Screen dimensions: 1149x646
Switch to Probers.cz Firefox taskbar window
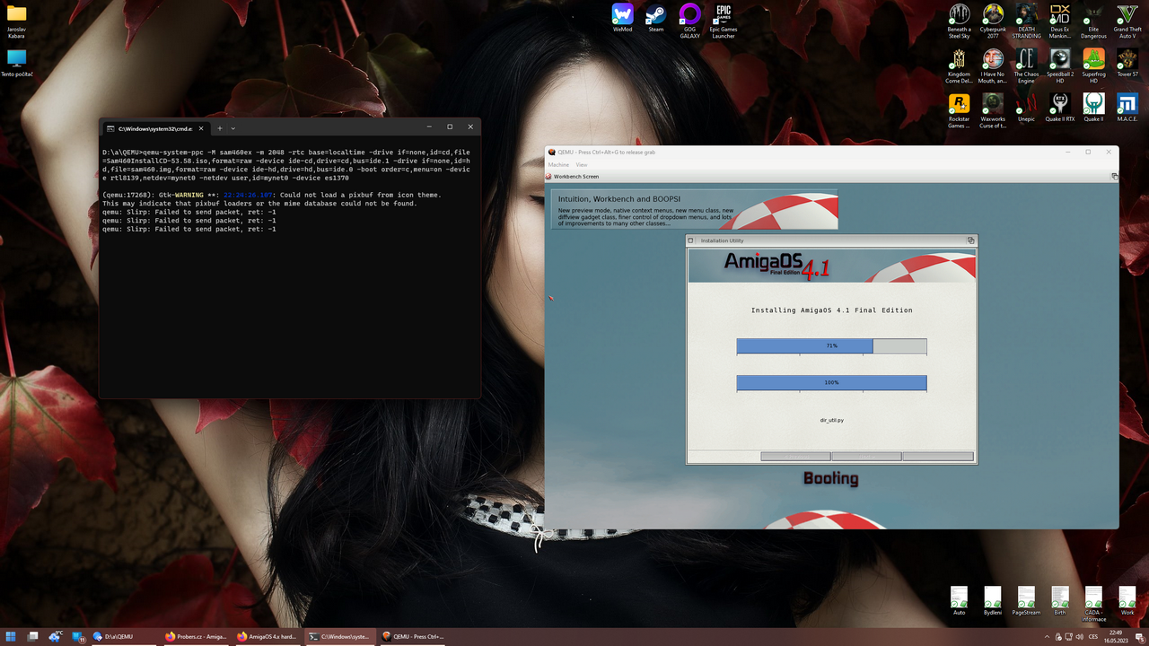pyautogui.click(x=196, y=636)
